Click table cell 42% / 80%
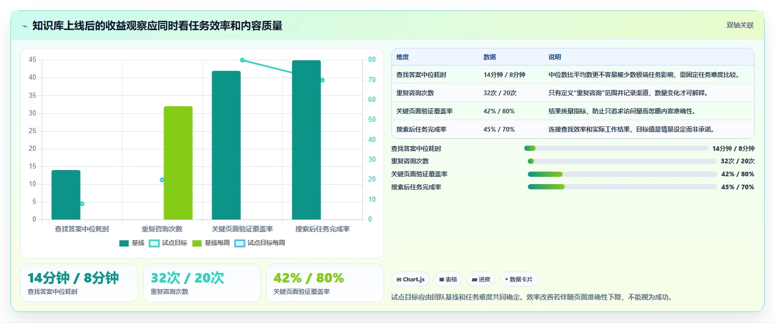 (499, 111)
